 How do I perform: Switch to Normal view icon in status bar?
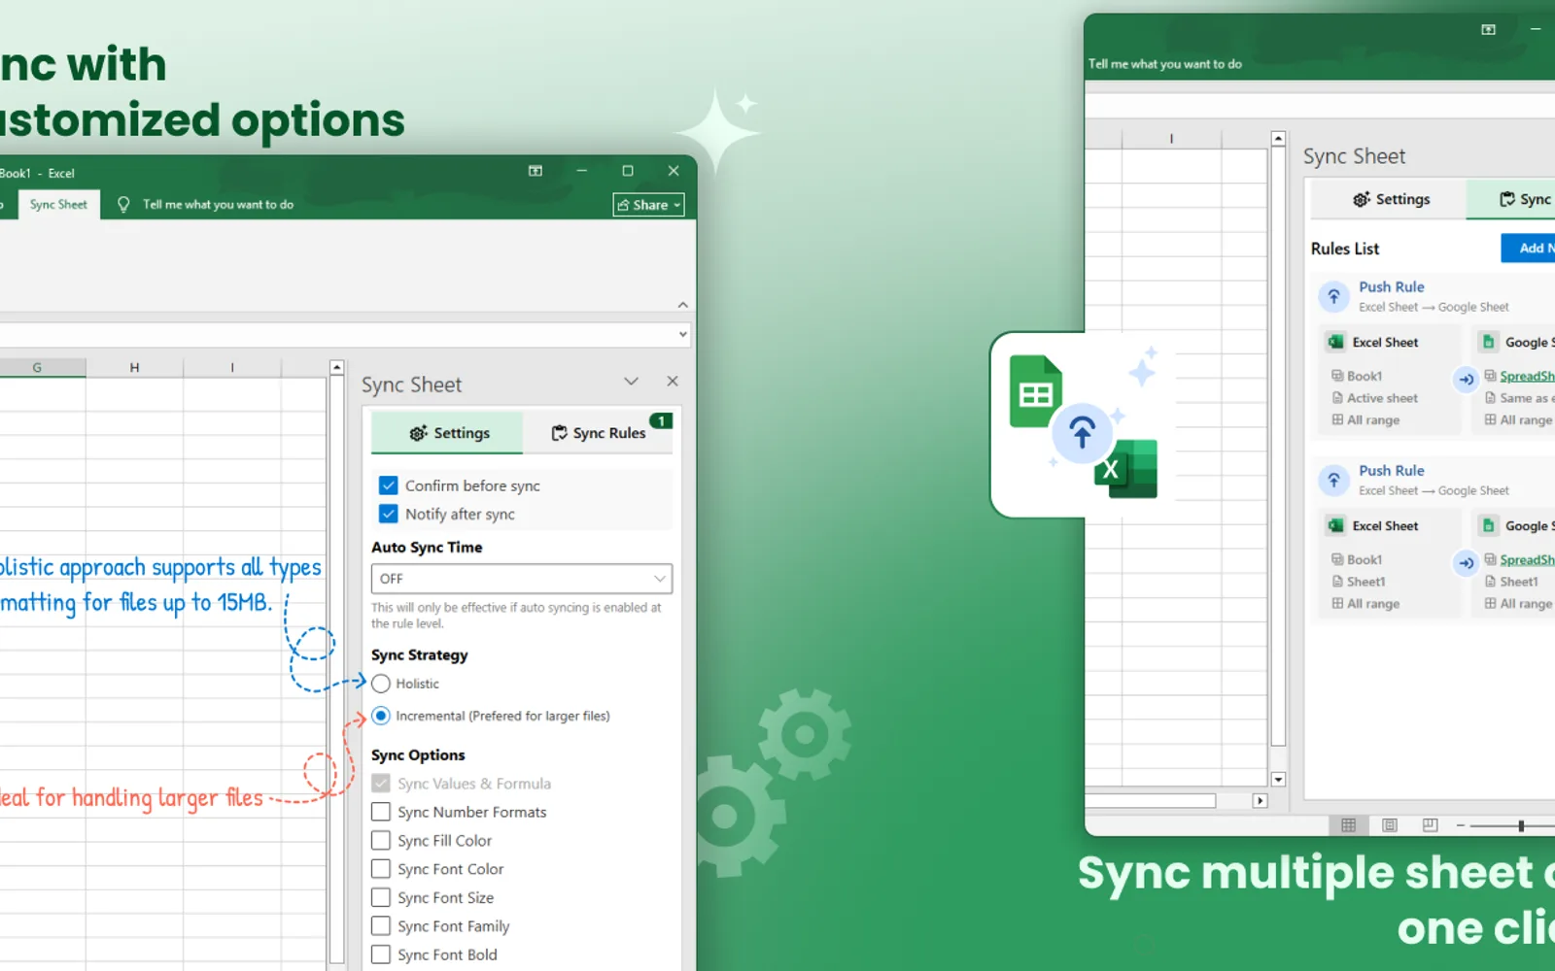tap(1348, 825)
